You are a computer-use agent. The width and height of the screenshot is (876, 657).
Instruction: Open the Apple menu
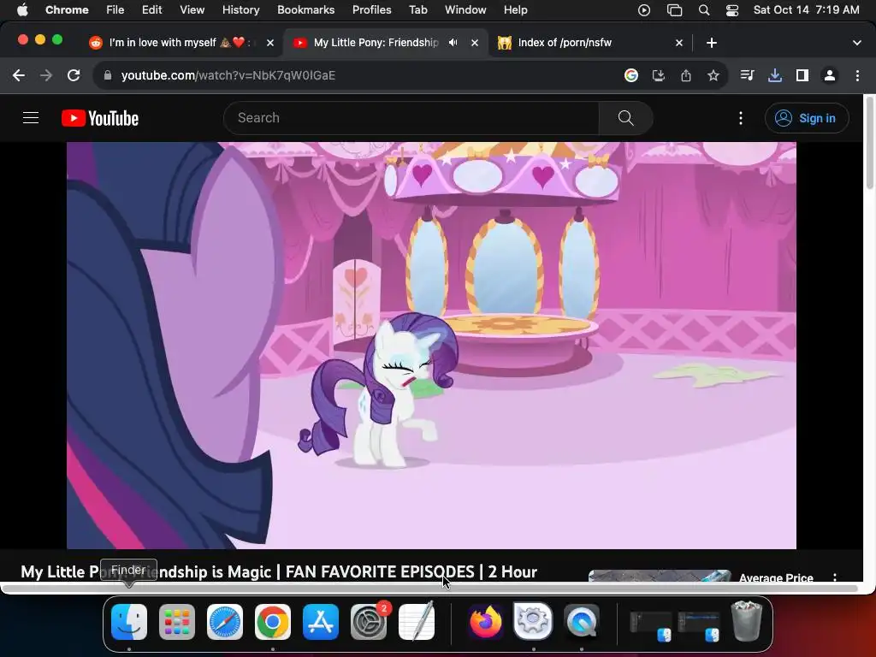tap(22, 9)
